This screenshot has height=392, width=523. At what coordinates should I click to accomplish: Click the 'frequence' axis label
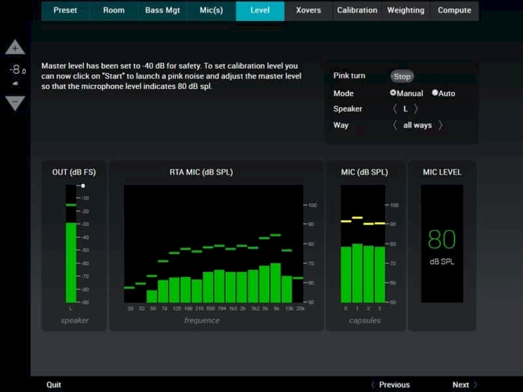(202, 320)
